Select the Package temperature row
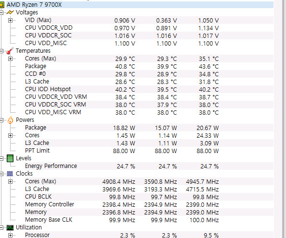The image size is (286, 238). click(x=149, y=66)
